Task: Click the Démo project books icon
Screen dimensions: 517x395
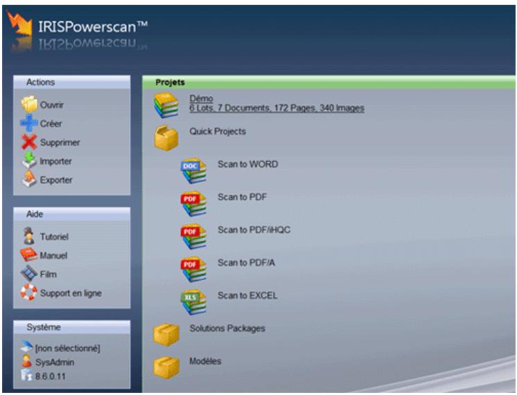Action: tap(166, 105)
